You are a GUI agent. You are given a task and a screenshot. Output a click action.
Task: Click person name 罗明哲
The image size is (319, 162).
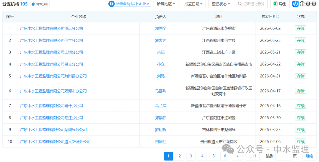161,130
